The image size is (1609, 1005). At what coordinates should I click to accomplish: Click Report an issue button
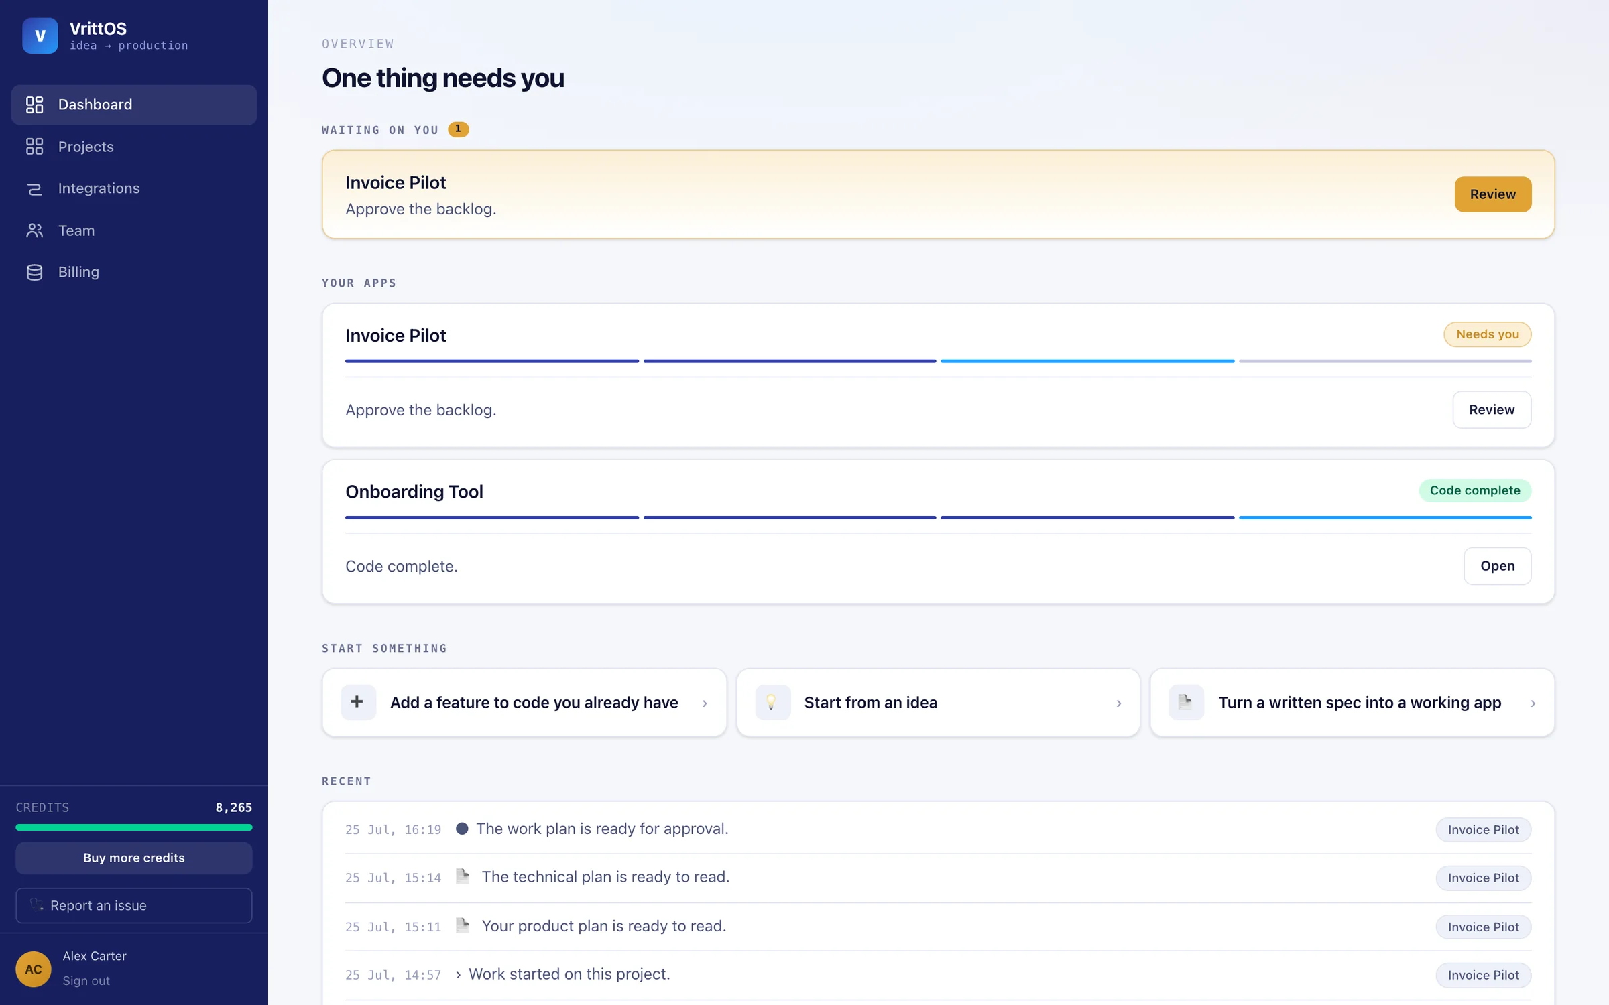[x=134, y=905]
